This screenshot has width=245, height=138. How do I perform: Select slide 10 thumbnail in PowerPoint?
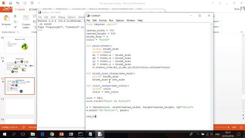[20, 45]
